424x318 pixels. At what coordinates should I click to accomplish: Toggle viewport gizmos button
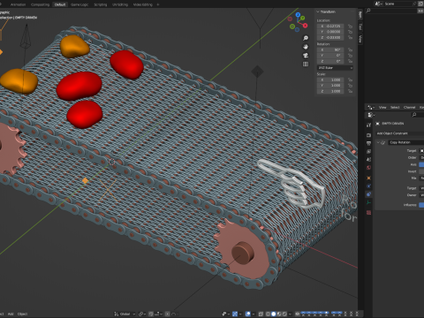click(235, 314)
